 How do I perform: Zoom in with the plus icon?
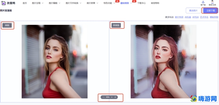pos(112,97)
